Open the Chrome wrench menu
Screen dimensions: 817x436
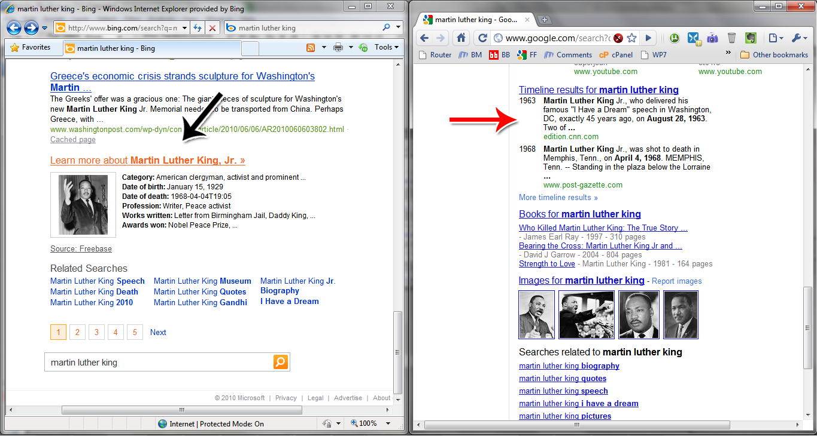[x=799, y=38]
